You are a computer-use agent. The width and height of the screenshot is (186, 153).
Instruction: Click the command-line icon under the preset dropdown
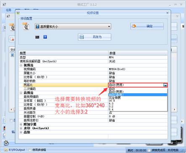click(x=37, y=37)
